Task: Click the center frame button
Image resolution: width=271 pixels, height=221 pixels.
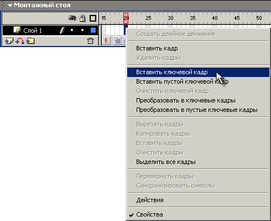Action: 106,40
